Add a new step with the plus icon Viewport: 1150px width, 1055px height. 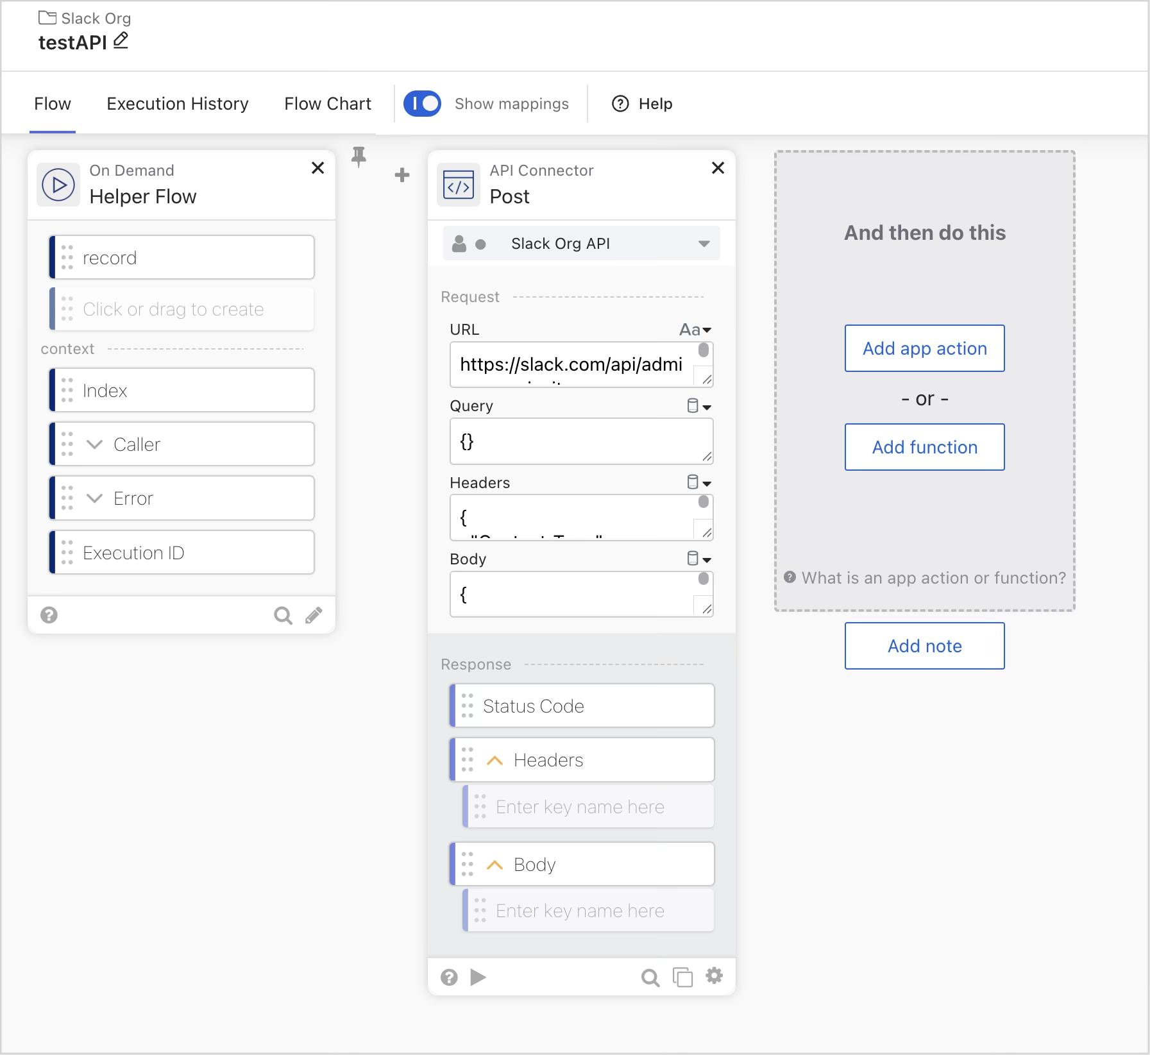pyautogui.click(x=402, y=174)
